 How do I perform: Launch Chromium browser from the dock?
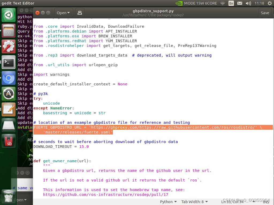[9, 78]
